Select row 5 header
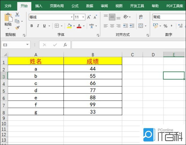186x145 pixels. pyautogui.click(x=4, y=90)
